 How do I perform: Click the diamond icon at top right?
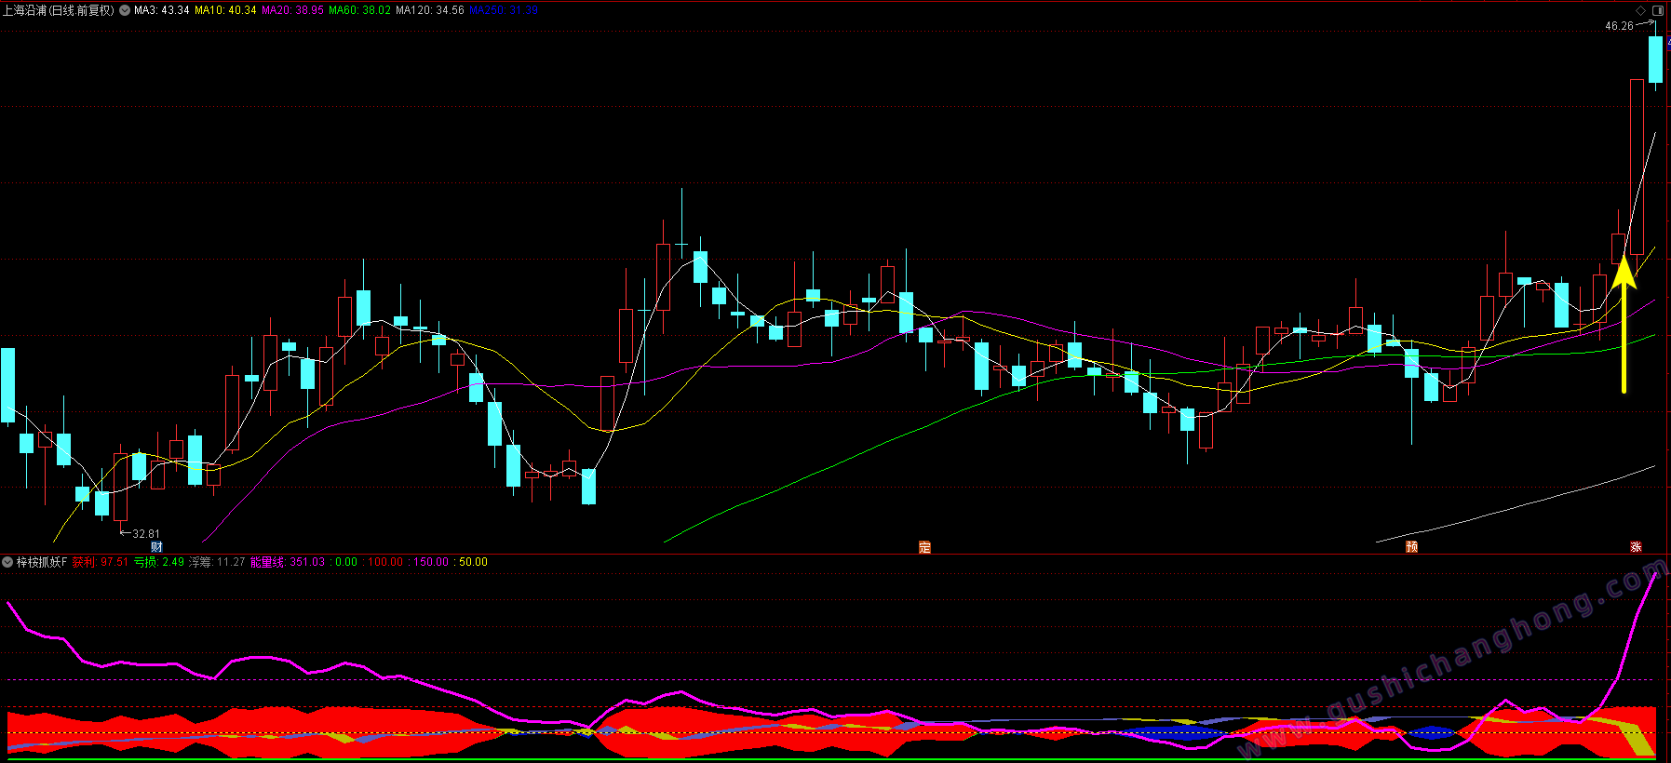(1640, 10)
